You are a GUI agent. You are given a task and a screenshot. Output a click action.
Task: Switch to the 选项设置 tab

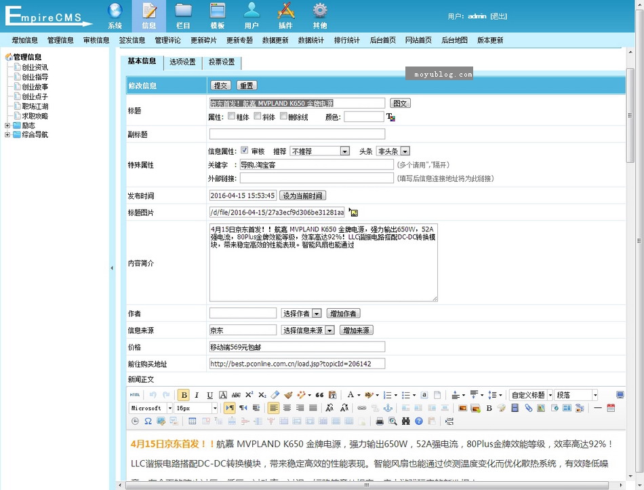182,62
